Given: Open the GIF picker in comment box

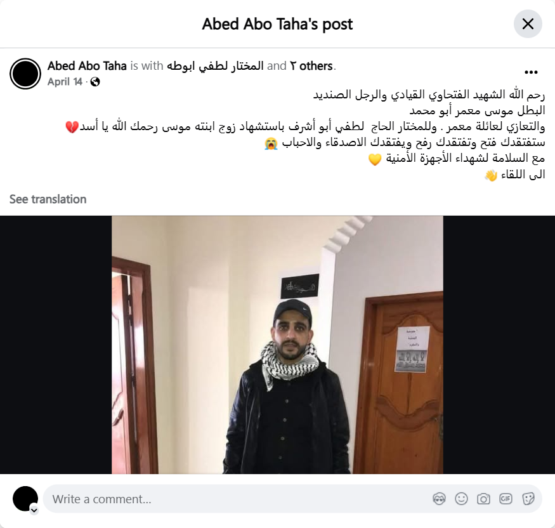Looking at the screenshot, I should click(506, 499).
